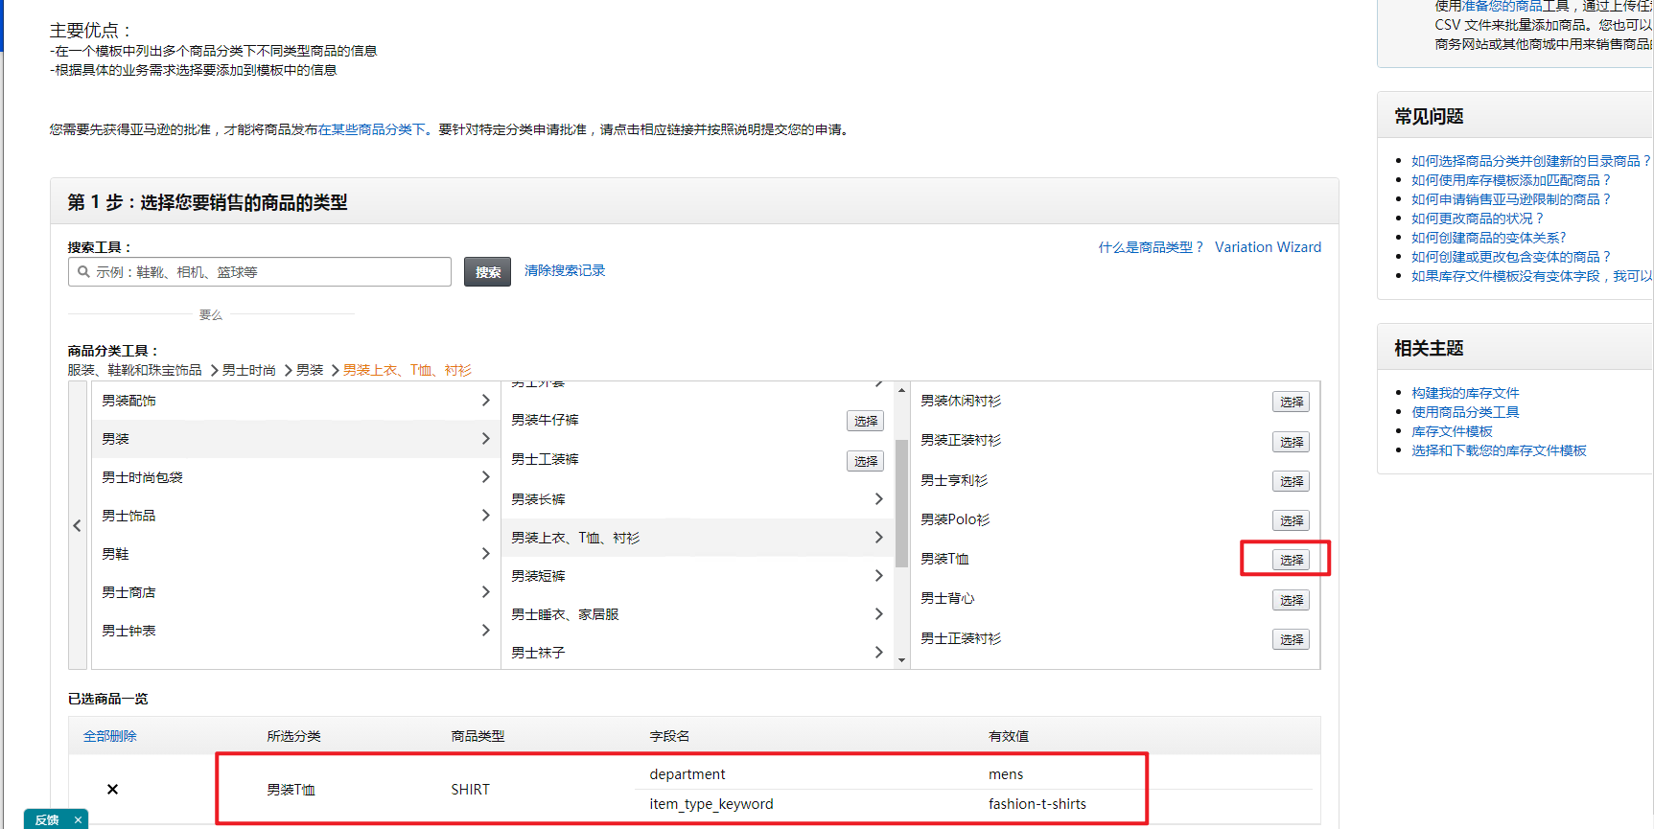
Task: Open the 男士睡衣、家居服 subcategory
Action: point(697,614)
